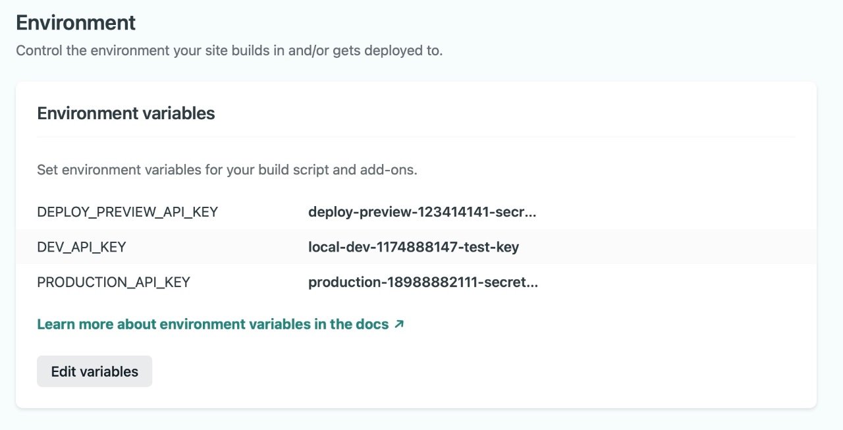
Task: Select the DEPLOY_PREVIEW_API_KEY variable name
Action: pos(128,211)
